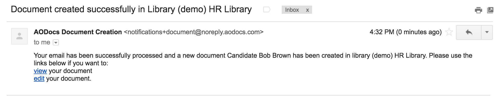The height and width of the screenshot is (96, 499).
Task: Click the 'Candidate Bob Brown' text in body
Action: click(x=259, y=55)
